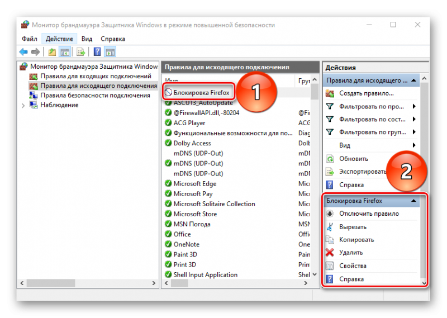This screenshot has height=318, width=447.
Task: Click the copy icon for Копировать
Action: coord(330,240)
